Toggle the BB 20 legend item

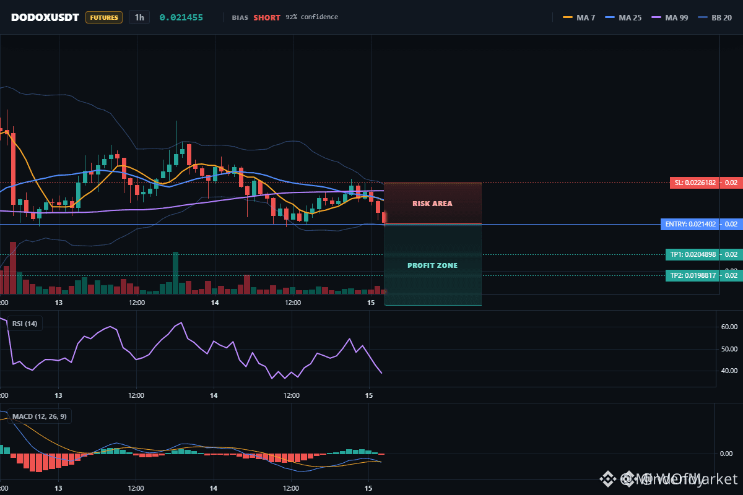715,17
